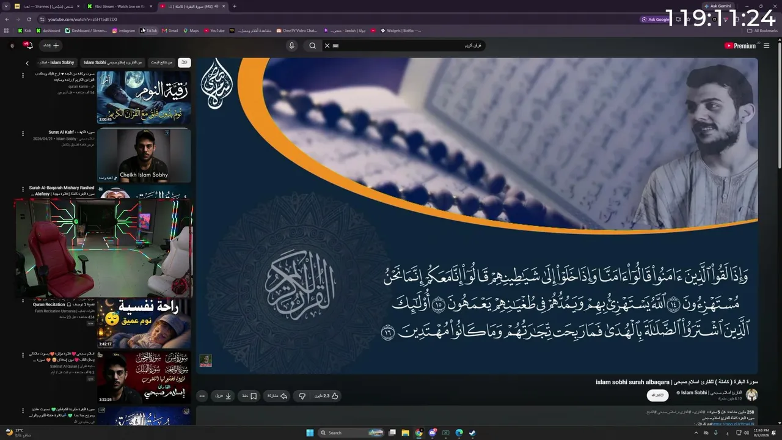Open the deep sleep 3:42:17 thumbnail
This screenshot has width=782, height=440.
(x=144, y=323)
